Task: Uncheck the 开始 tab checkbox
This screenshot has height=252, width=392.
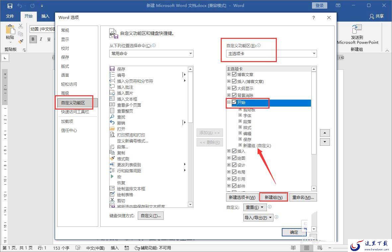Action: click(234, 102)
